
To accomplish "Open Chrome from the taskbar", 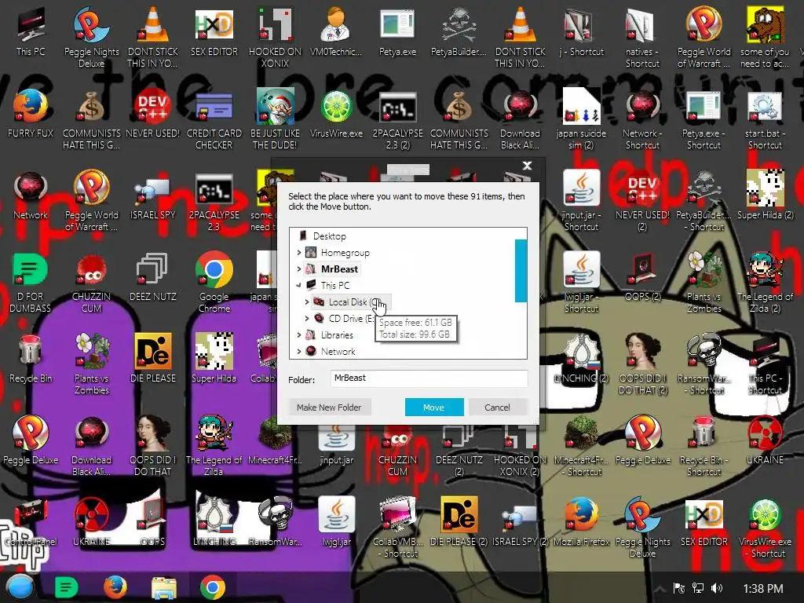I will pyautogui.click(x=212, y=587).
